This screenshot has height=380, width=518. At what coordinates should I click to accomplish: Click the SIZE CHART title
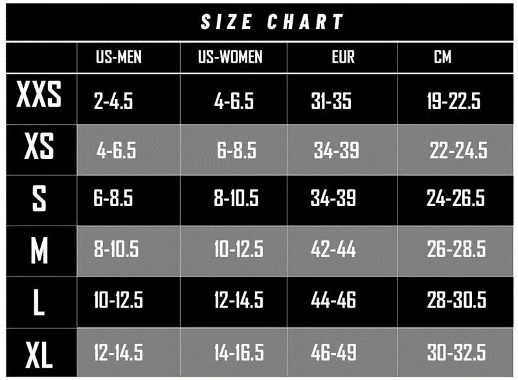pos(272,22)
